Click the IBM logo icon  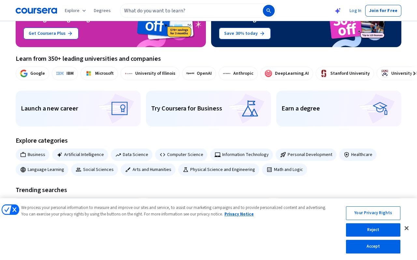point(60,73)
